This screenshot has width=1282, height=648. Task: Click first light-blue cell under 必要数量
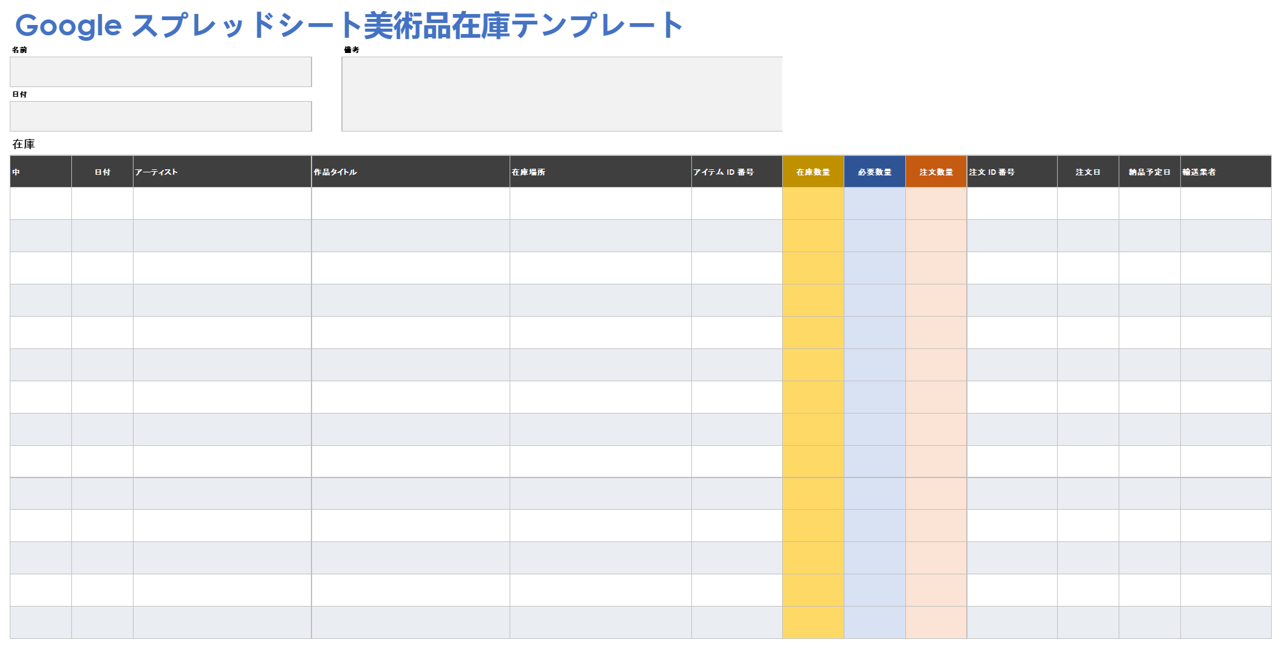click(x=875, y=203)
